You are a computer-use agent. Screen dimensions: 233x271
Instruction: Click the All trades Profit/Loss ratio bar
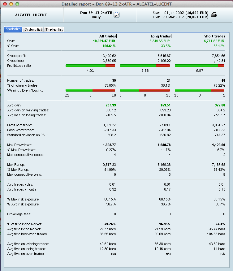click(90, 66)
